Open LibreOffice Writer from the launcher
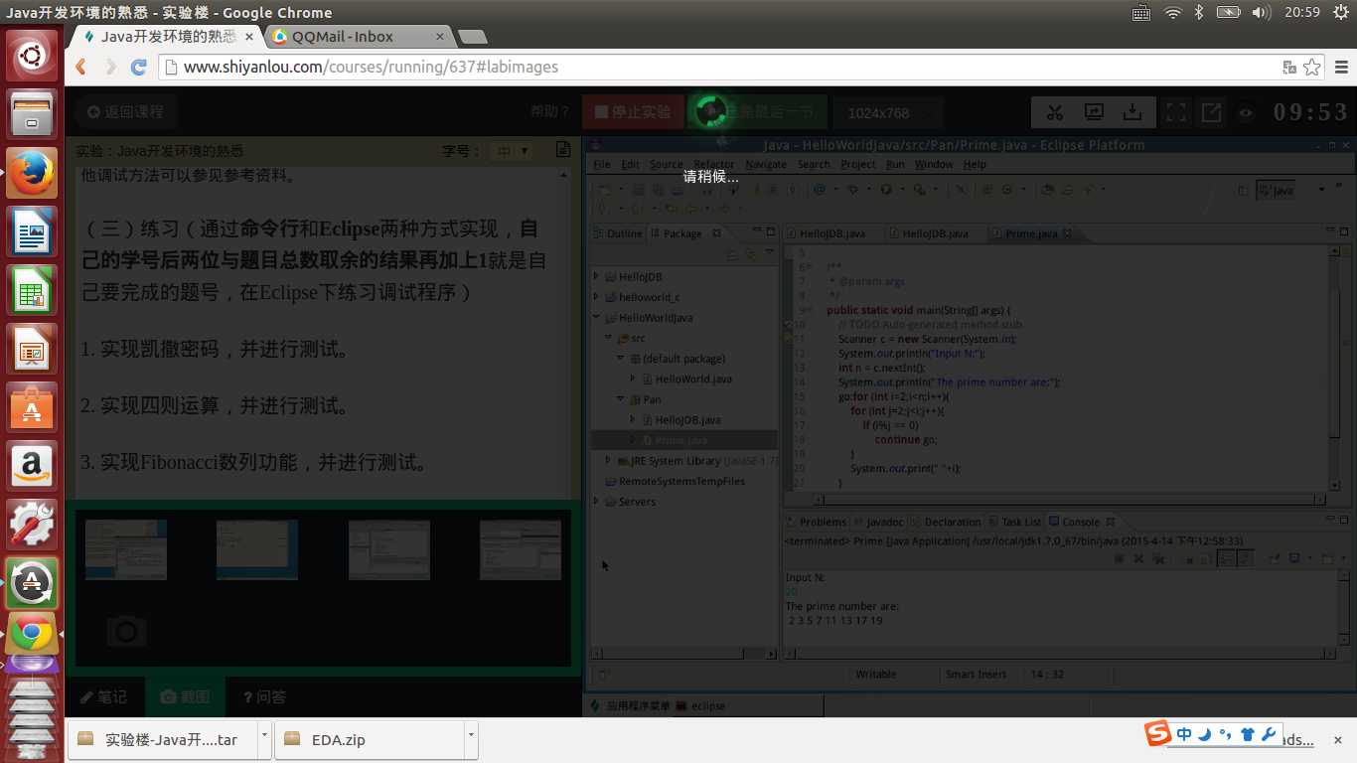Screen dimensions: 1357x763 pos(32,233)
